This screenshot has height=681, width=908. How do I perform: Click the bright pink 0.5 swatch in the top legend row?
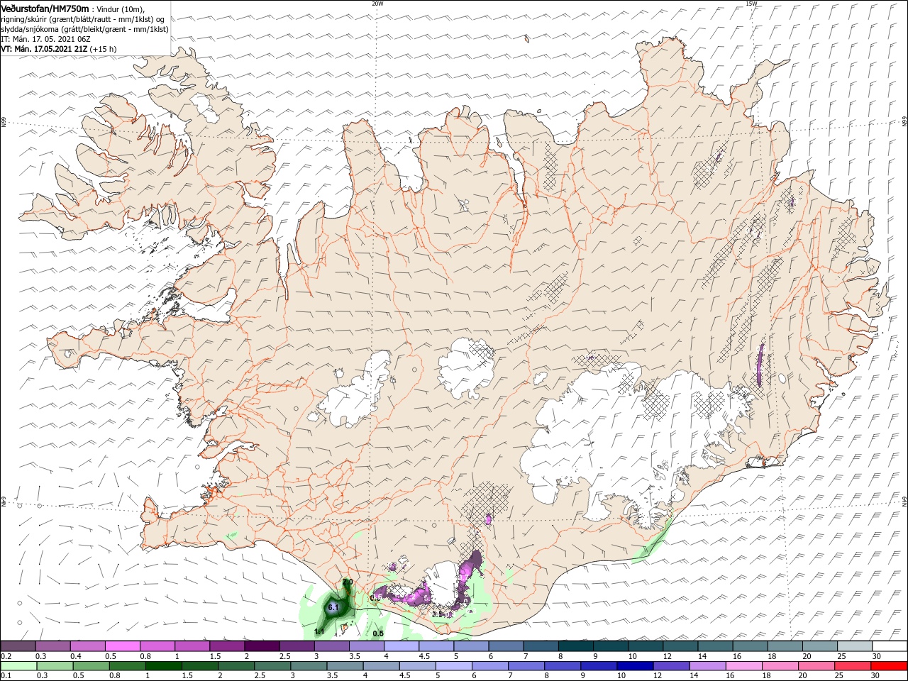[x=123, y=646]
